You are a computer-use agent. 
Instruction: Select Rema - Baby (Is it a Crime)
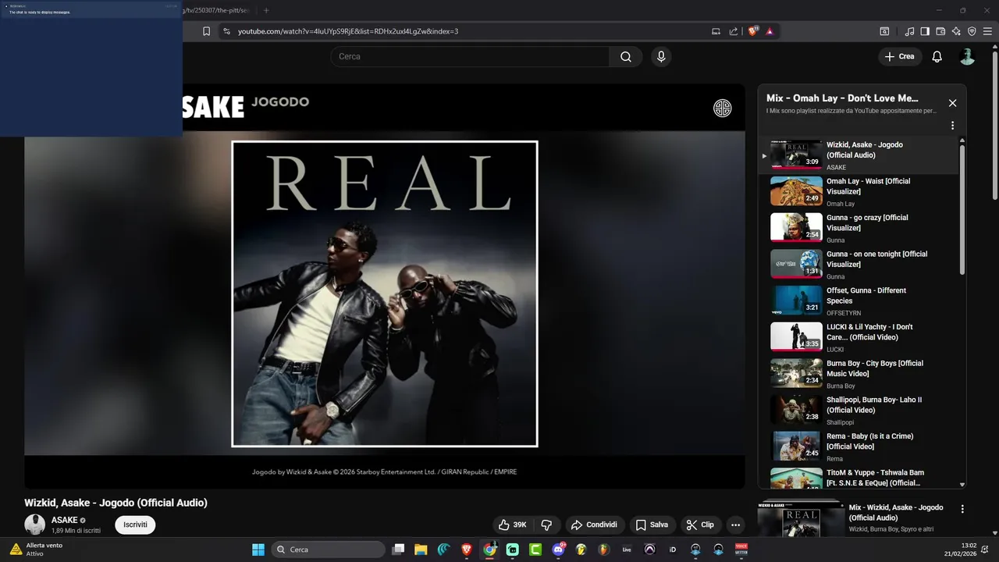pos(859,446)
